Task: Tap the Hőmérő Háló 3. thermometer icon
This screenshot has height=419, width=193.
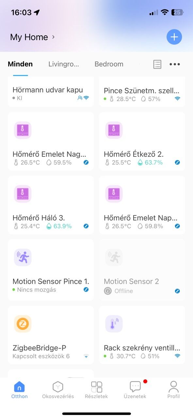Action: point(23,194)
